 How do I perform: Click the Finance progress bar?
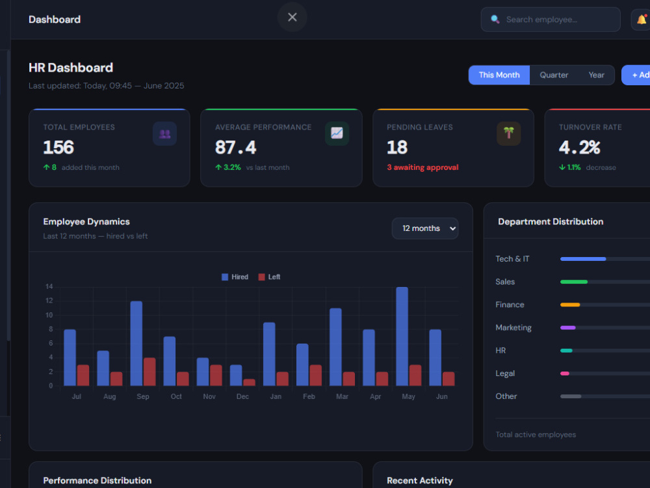tap(605, 305)
